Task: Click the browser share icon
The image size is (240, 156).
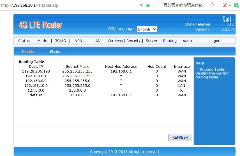Action: [142, 5]
